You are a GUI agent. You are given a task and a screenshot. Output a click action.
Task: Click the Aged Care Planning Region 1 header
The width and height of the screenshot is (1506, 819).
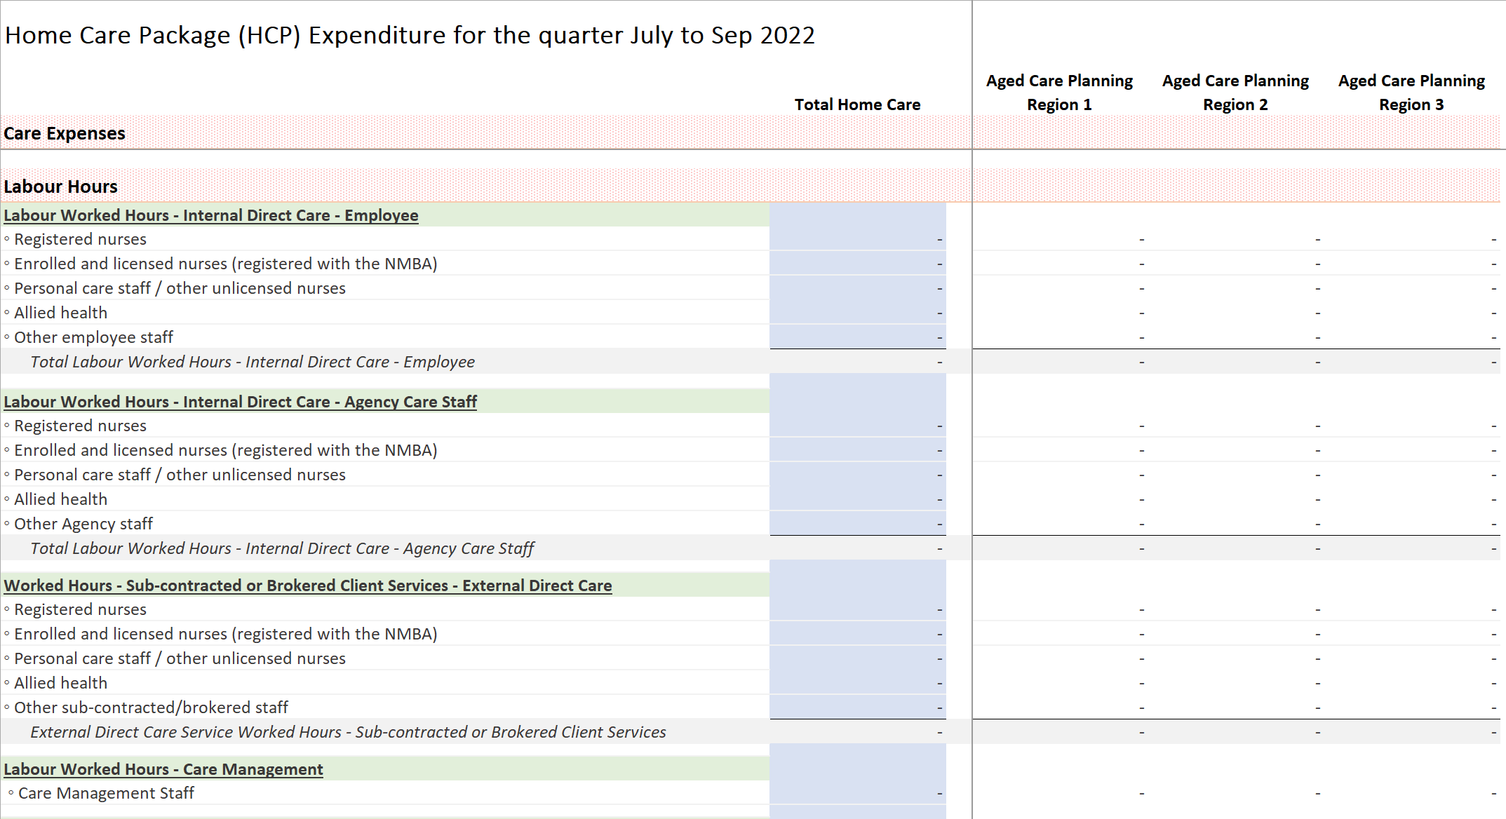pyautogui.click(x=1059, y=93)
